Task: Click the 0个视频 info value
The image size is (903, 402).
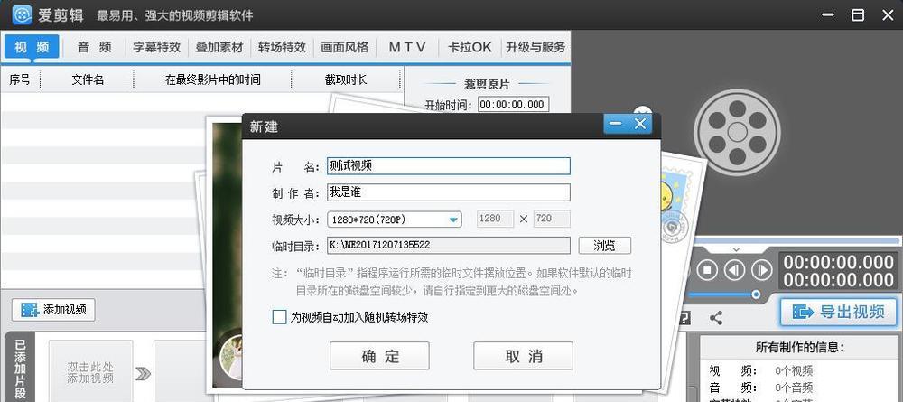Action: (794, 371)
